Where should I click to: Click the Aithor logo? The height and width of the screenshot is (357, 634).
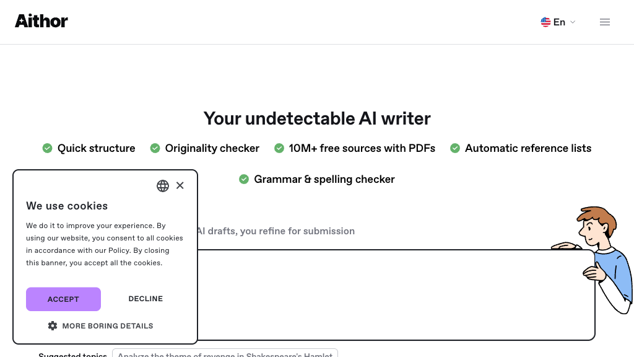(x=41, y=21)
